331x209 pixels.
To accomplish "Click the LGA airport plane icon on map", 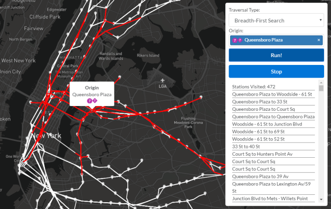I will tap(163, 81).
